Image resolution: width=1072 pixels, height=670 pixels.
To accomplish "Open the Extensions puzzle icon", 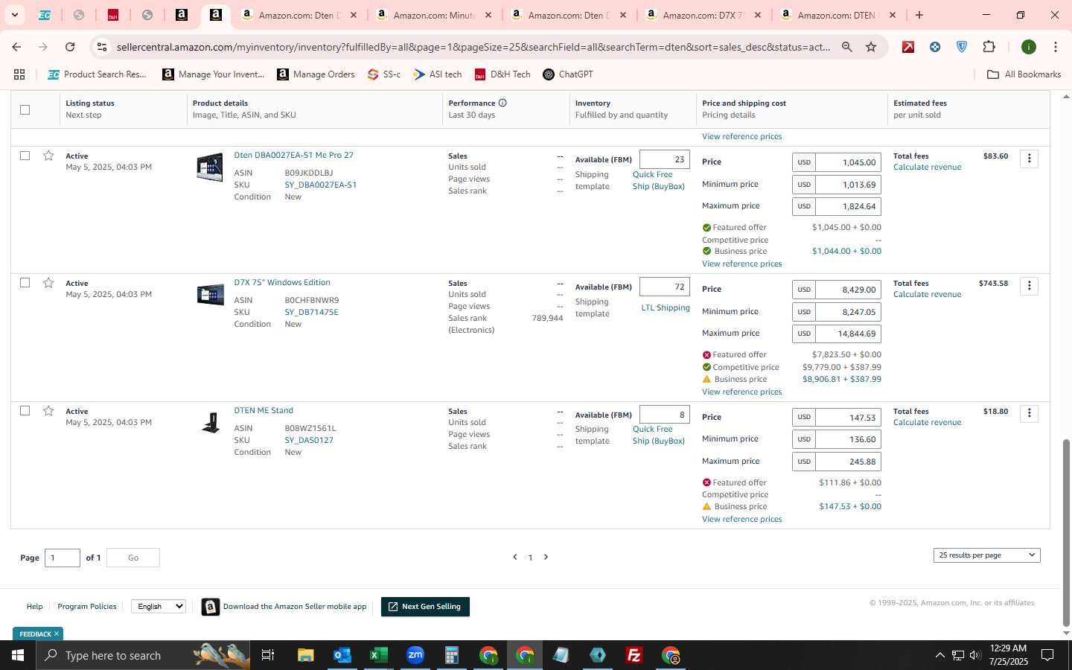I will coord(989,47).
